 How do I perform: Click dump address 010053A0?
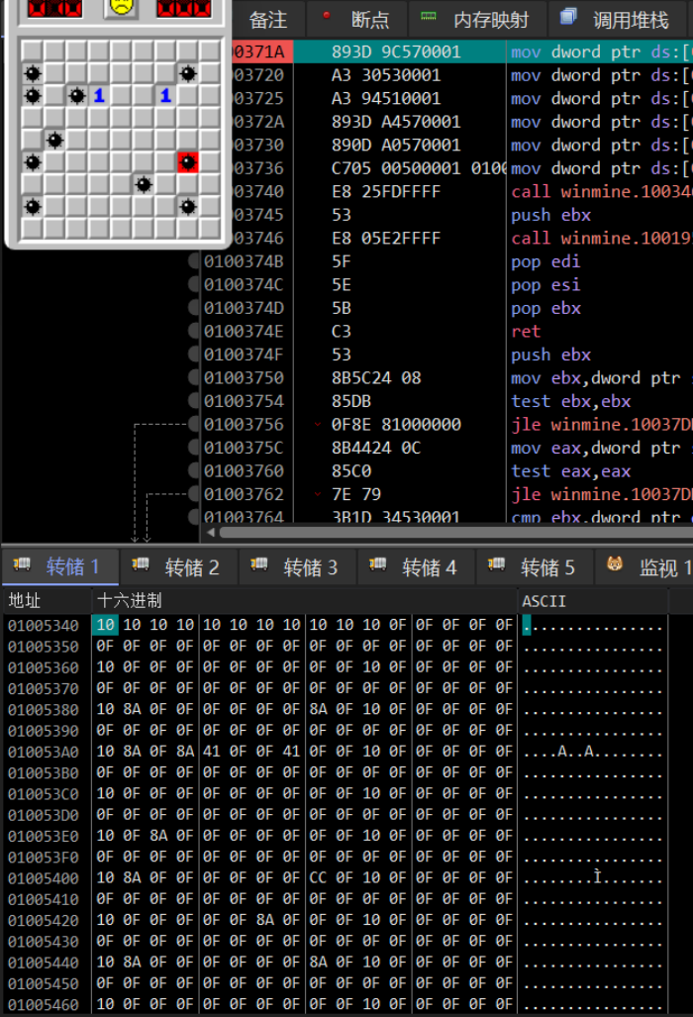(x=44, y=752)
